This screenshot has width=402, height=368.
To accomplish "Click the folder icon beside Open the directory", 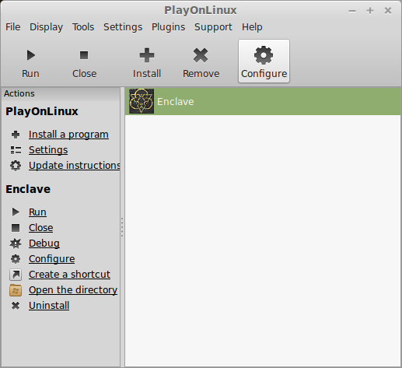I will [16, 290].
